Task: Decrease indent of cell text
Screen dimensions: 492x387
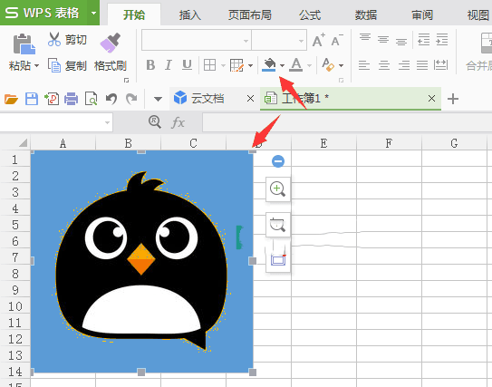Action: (424, 40)
